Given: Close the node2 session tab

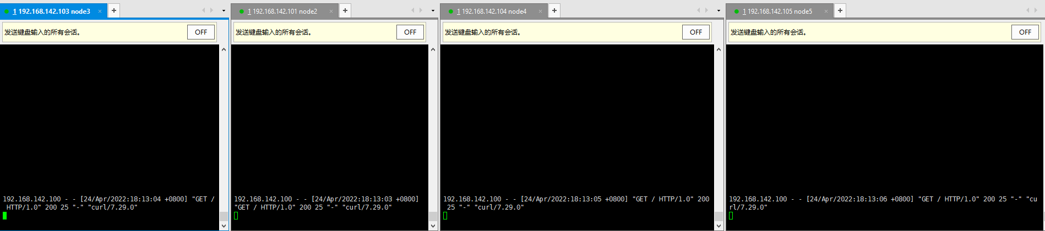Looking at the screenshot, I should [x=331, y=11].
